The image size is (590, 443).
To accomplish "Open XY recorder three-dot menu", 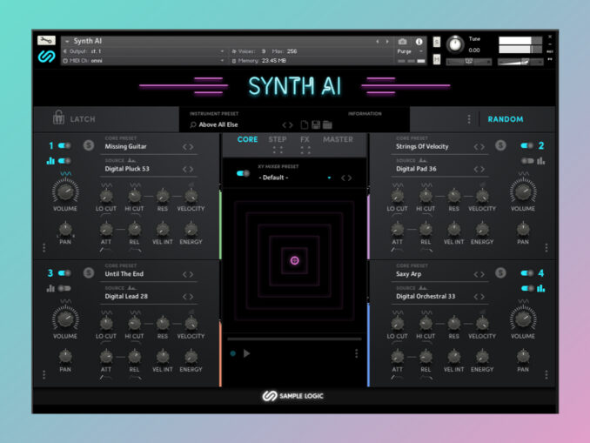I will (x=356, y=353).
